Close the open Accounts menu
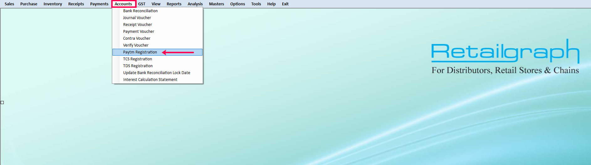The image size is (591, 165). click(123, 4)
